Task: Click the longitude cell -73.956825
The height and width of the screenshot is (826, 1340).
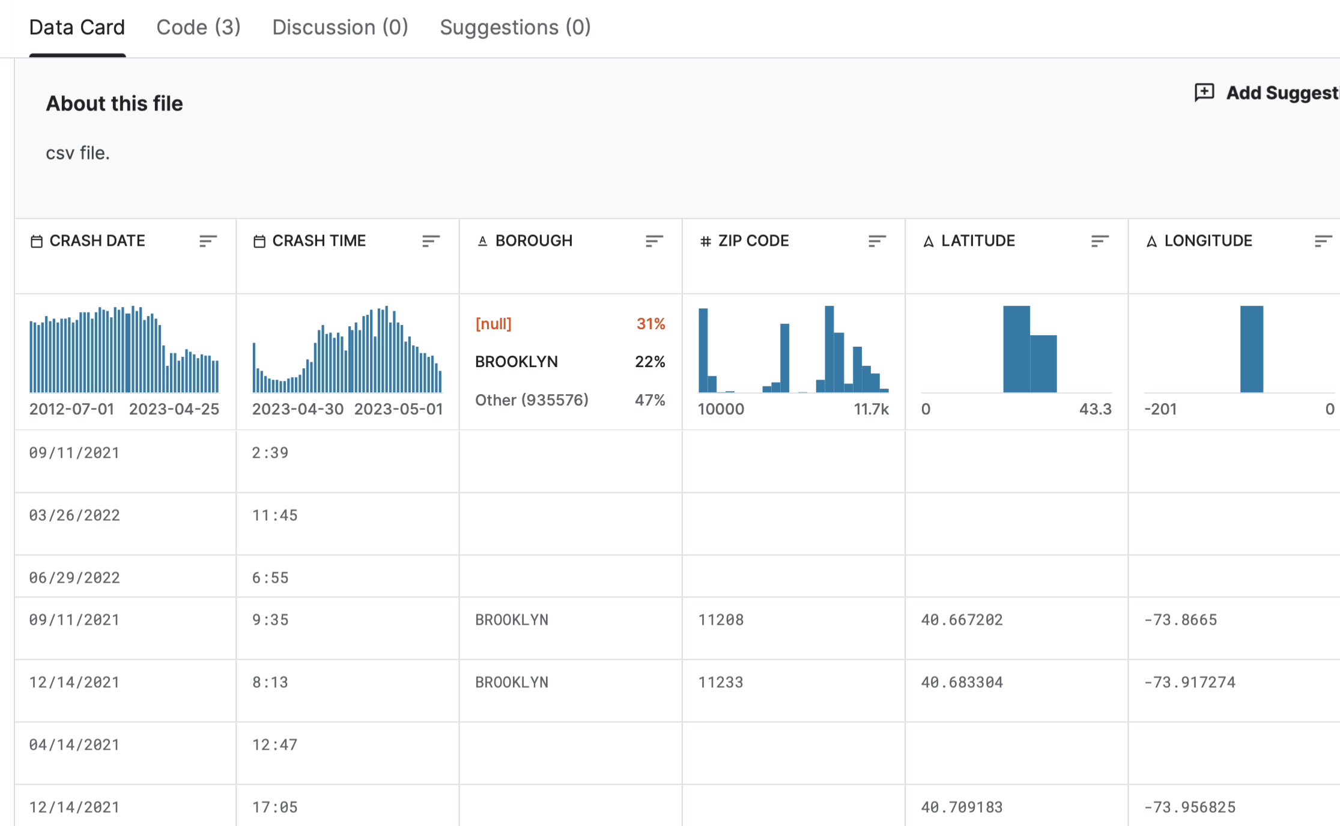Action: 1190,807
